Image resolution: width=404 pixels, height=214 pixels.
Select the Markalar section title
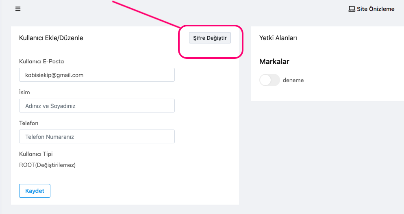[x=274, y=62]
